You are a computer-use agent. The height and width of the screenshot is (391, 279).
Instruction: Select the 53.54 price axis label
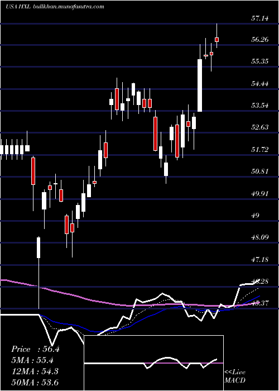click(260, 106)
